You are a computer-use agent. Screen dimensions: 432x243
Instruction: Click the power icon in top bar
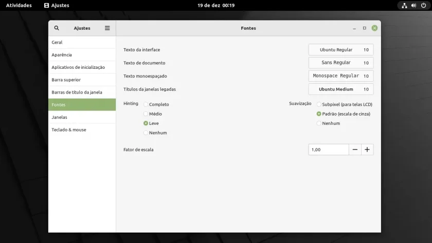pos(423,6)
